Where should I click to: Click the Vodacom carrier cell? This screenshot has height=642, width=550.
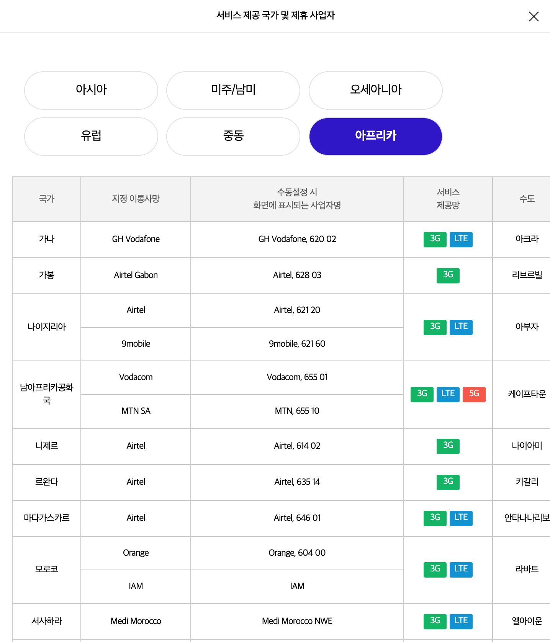(136, 378)
